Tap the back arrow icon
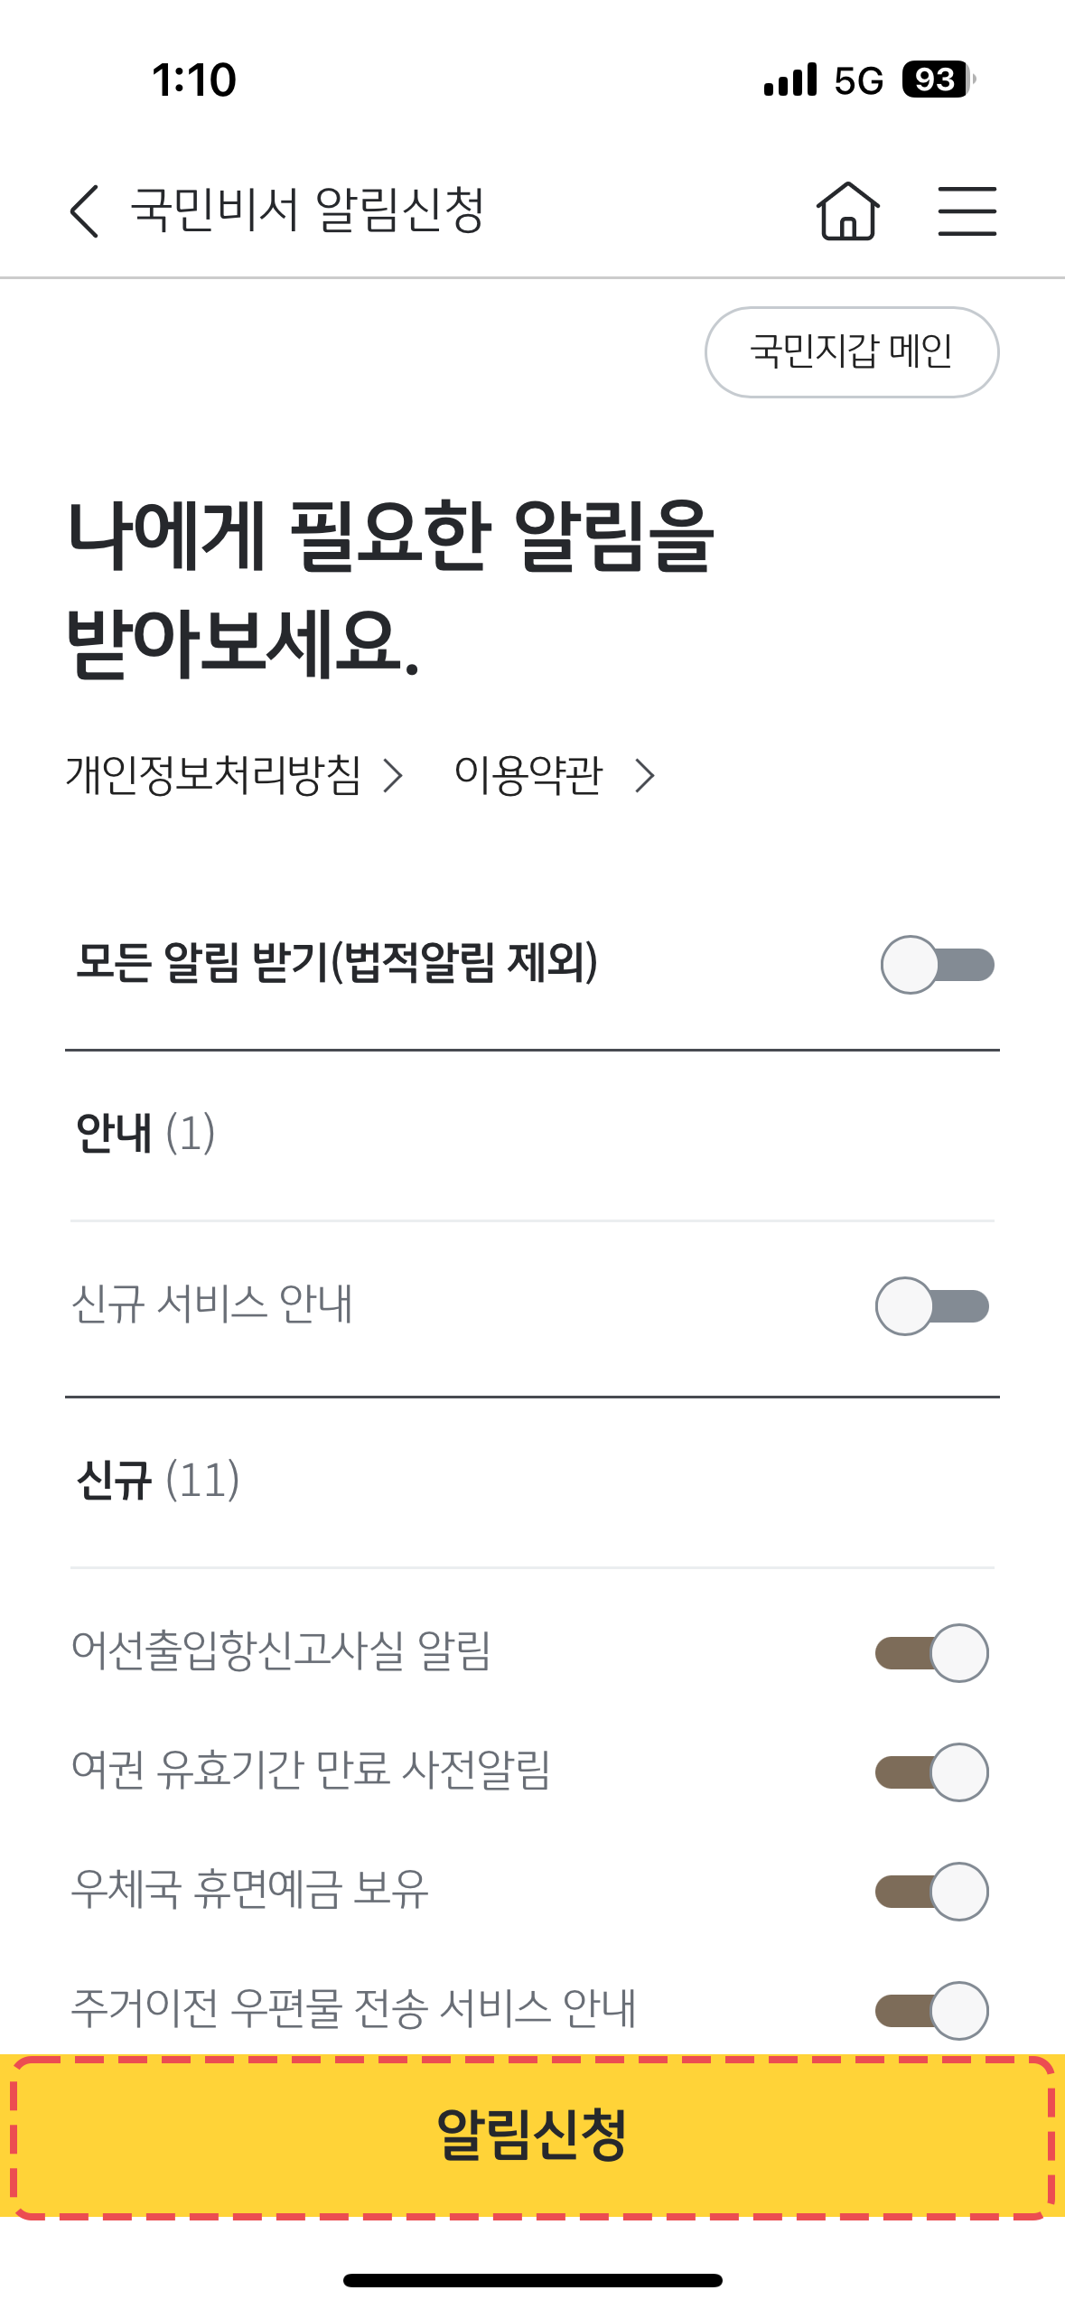Screen dimensions: 1065x2309 [x=85, y=211]
